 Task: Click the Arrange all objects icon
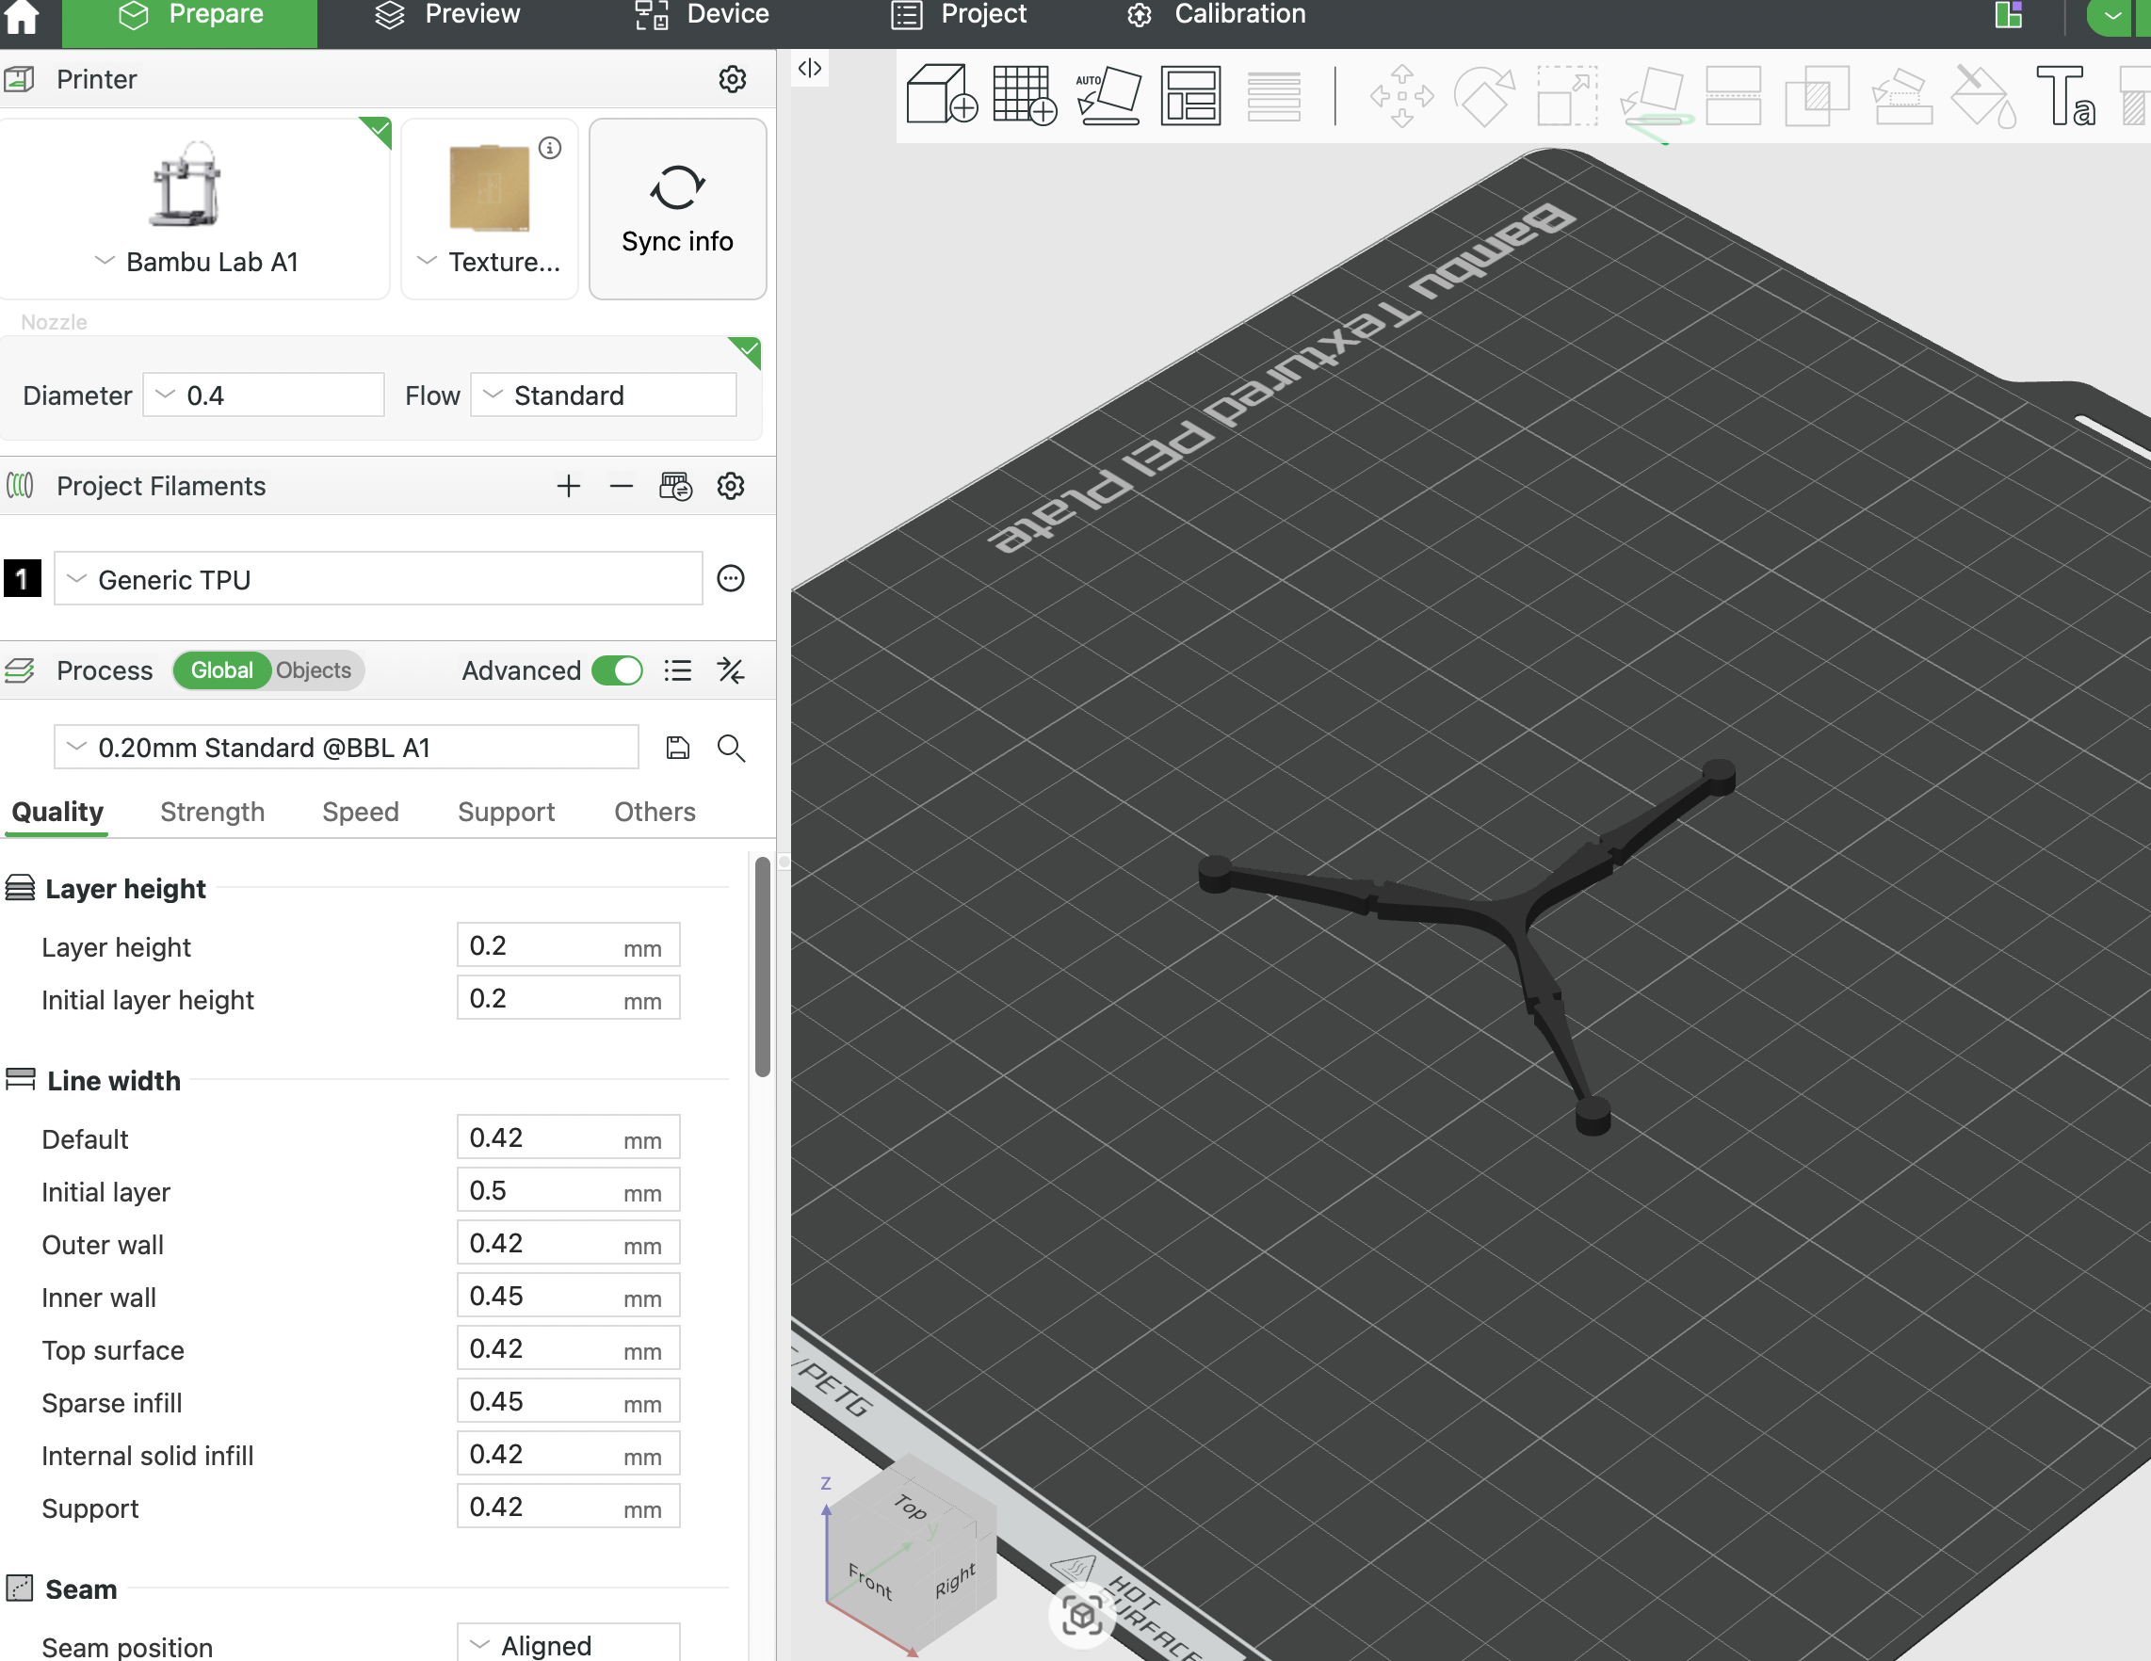pos(1189,95)
